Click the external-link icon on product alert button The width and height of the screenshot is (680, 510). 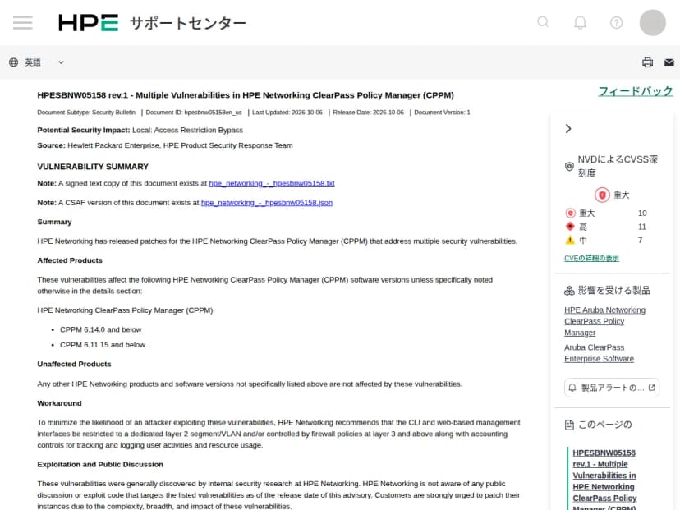coord(651,388)
